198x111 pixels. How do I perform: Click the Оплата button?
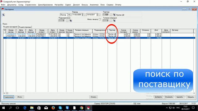(x=93, y=97)
